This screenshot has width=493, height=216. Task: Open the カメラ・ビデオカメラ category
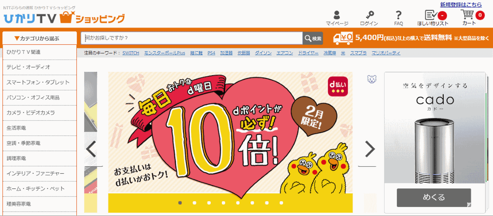(39, 113)
